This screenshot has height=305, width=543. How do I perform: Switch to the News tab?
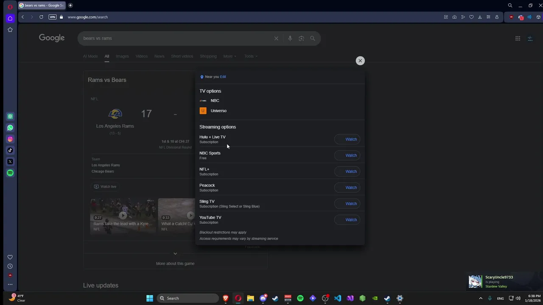point(159,56)
